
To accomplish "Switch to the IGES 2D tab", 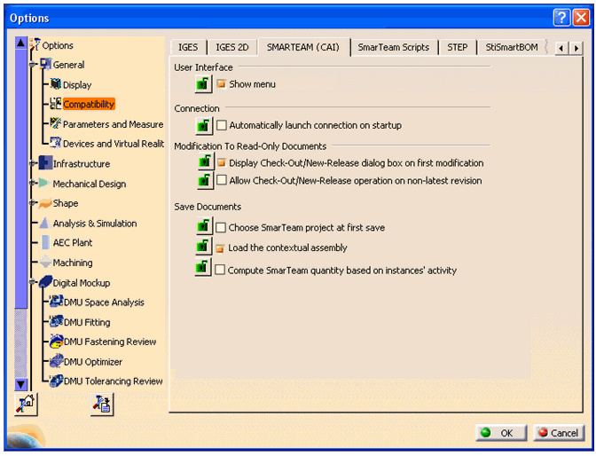I will click(x=232, y=47).
